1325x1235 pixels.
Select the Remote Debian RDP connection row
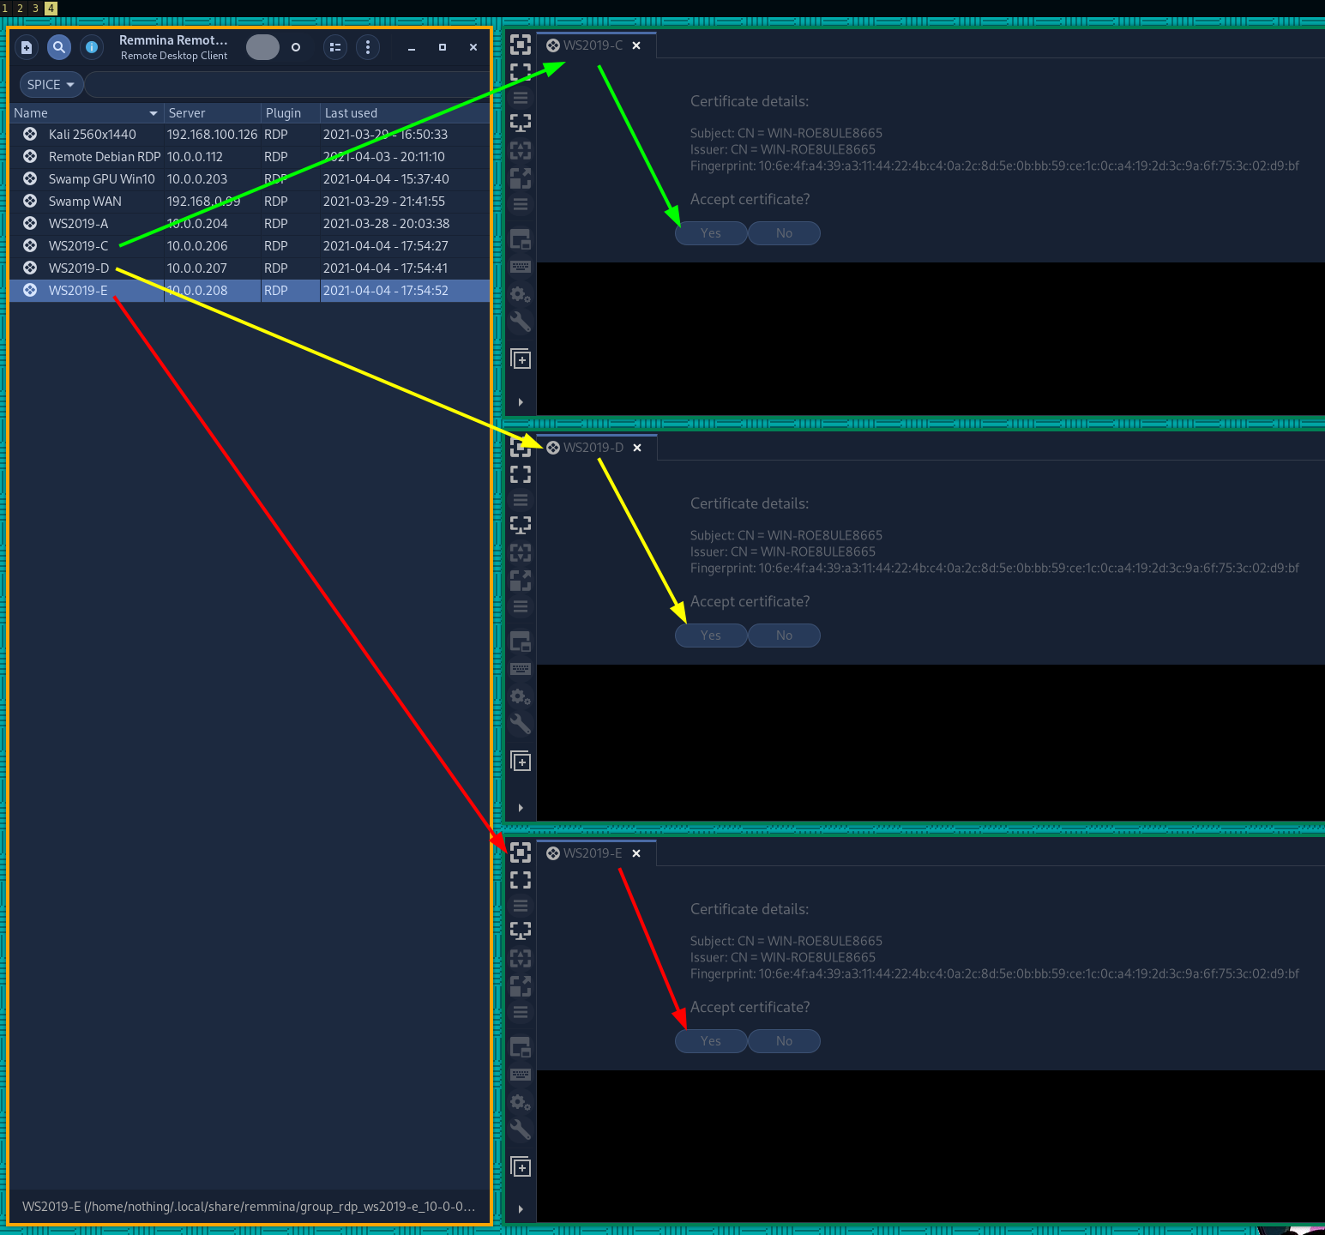coord(250,157)
